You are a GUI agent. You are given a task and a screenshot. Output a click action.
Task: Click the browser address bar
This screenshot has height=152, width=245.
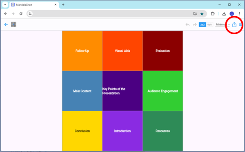point(117,14)
